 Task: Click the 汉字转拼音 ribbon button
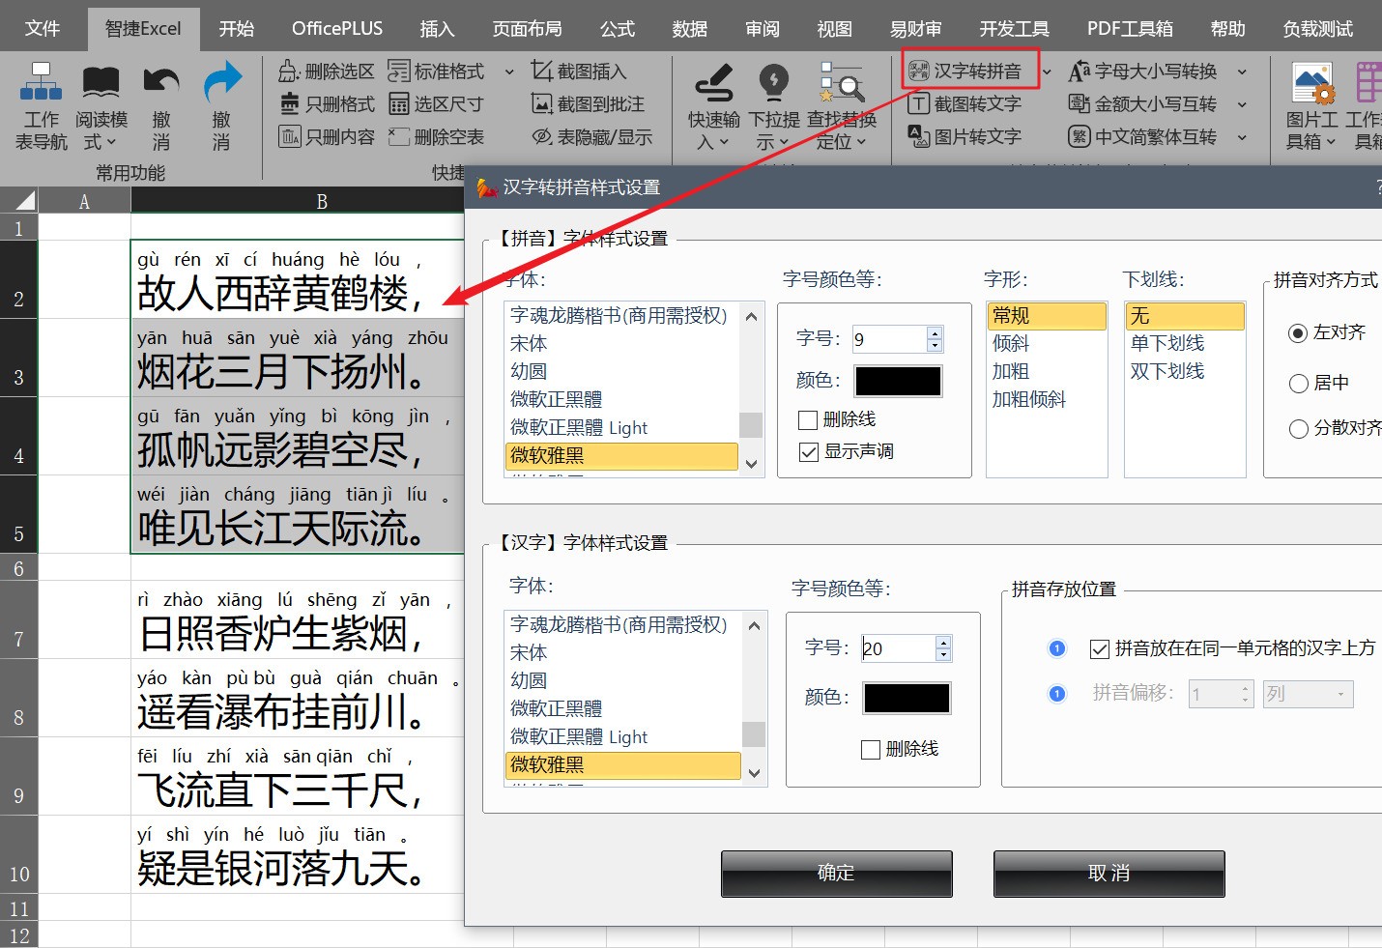click(x=966, y=71)
